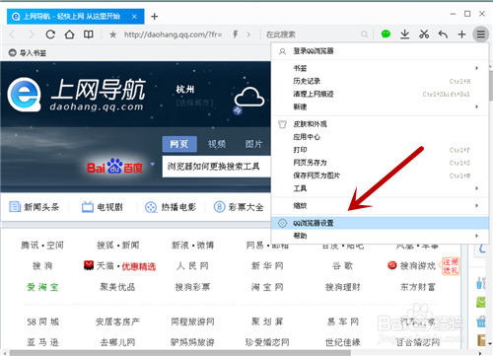Open the 搜狗游戏 link

[x=412, y=265]
